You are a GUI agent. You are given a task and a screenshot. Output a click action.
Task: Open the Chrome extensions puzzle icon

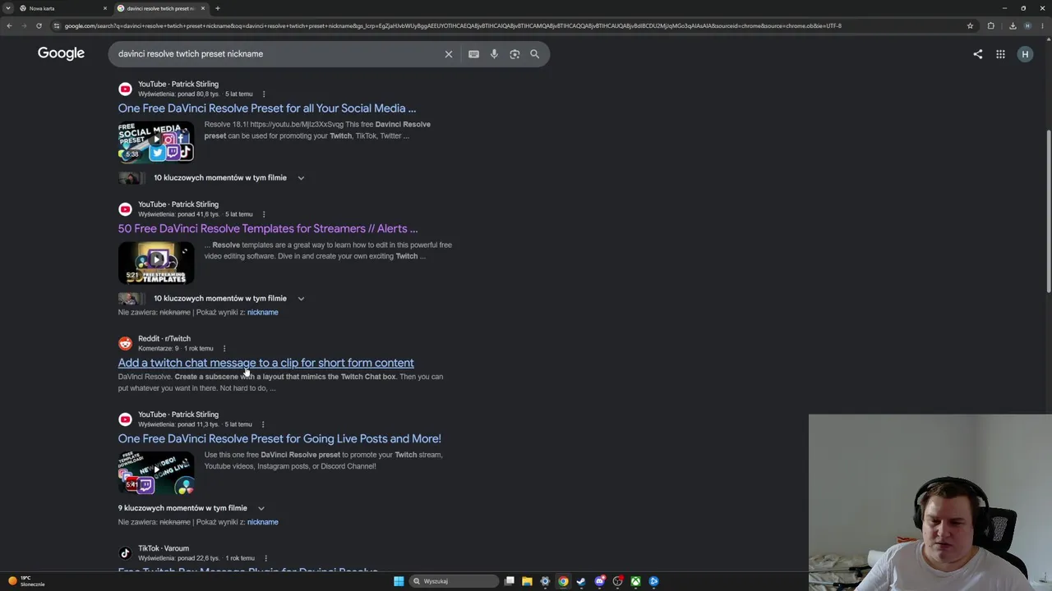(x=990, y=25)
